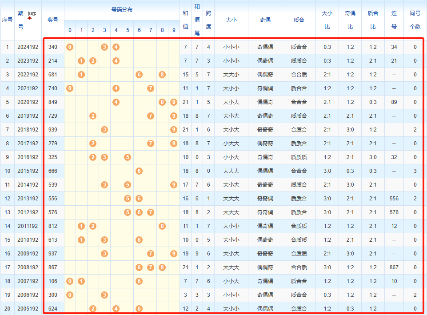Click orange ball 1 in row 2007192
Screen dimensions: 427x315
81,281
